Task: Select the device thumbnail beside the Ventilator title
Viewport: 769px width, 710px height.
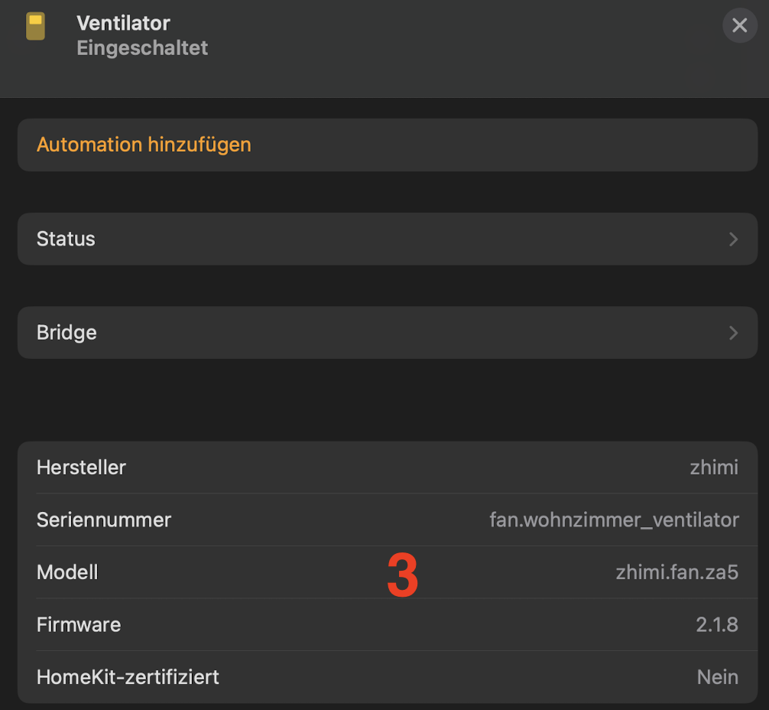Action: coord(34,25)
